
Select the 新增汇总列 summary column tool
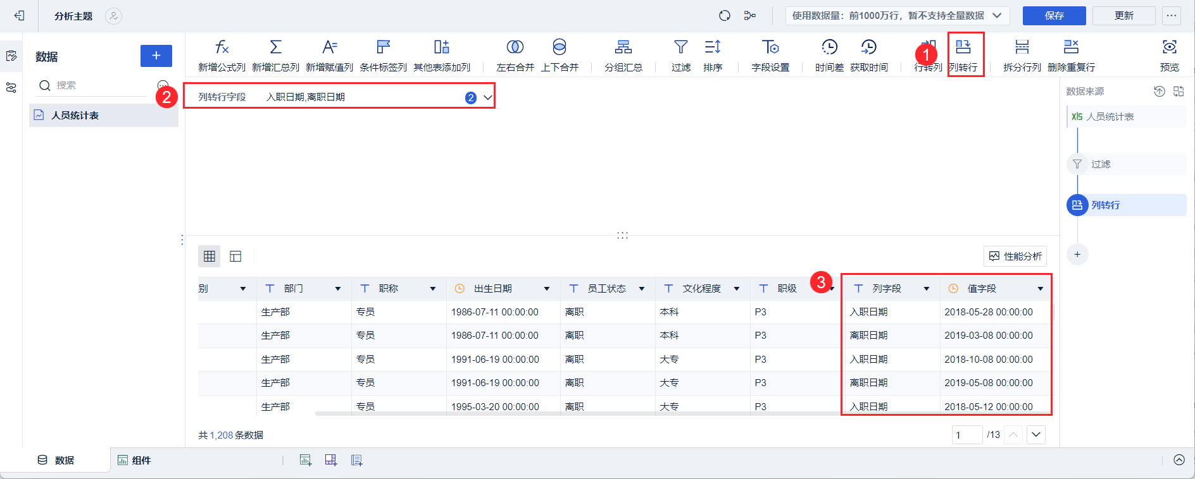(x=275, y=56)
